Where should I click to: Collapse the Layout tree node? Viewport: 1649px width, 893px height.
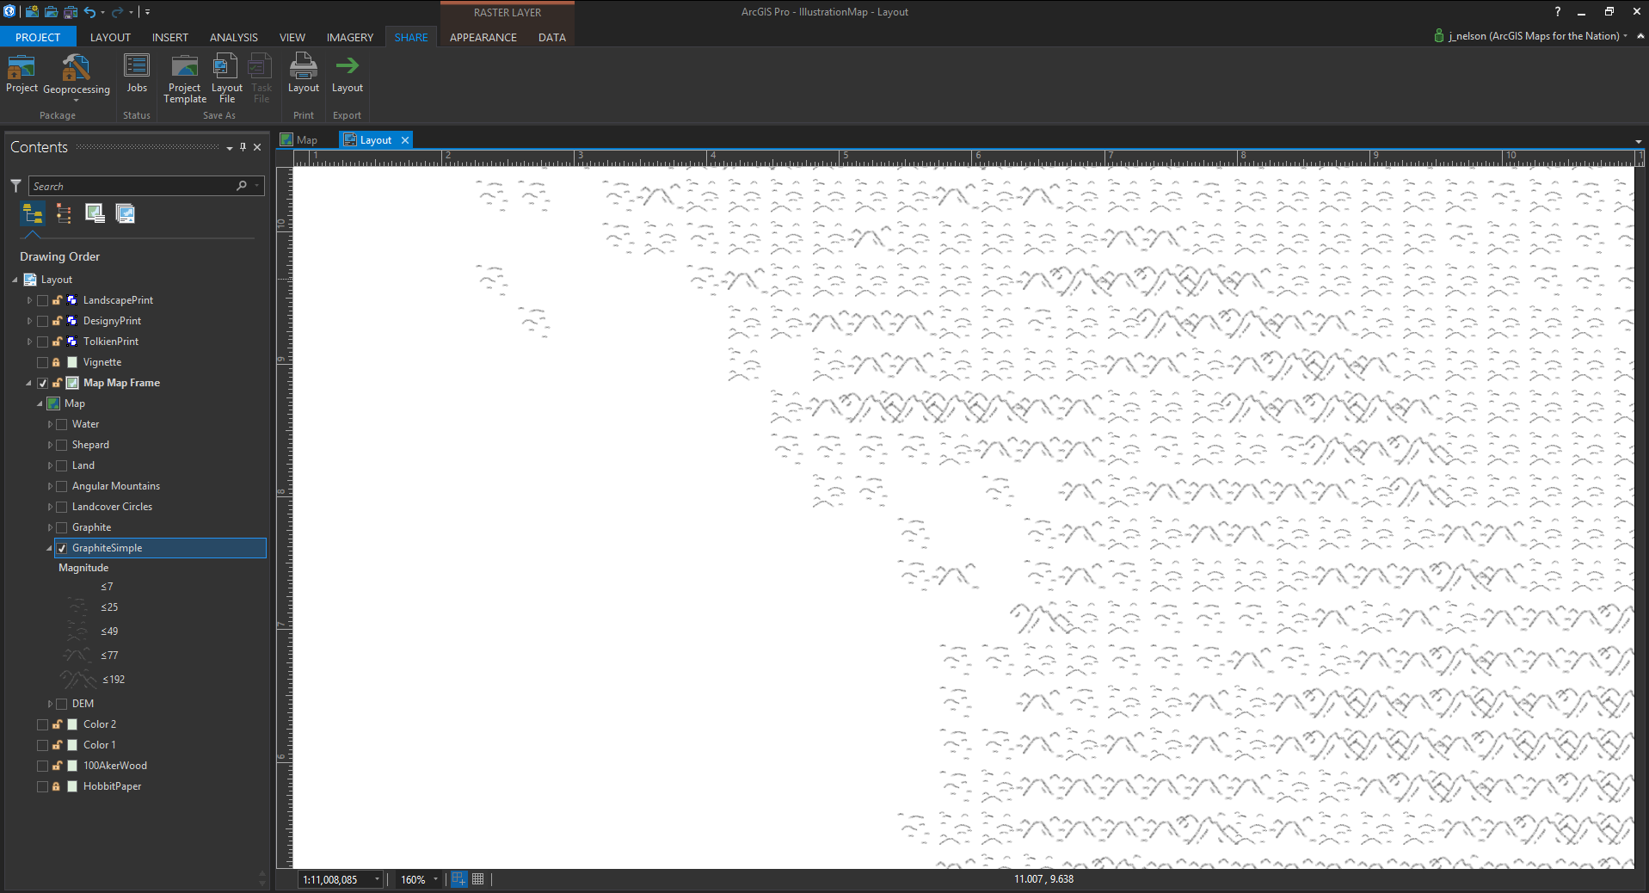(x=15, y=280)
